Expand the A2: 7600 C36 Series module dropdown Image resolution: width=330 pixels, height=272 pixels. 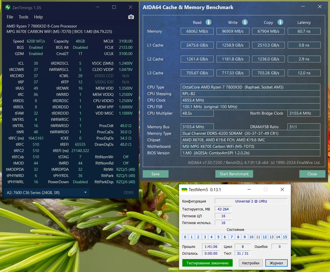click(47, 193)
